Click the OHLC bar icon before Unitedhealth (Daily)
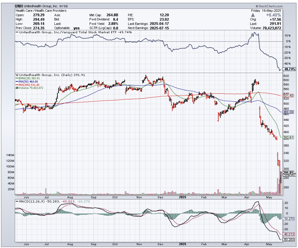 pyautogui.click(x=17, y=75)
